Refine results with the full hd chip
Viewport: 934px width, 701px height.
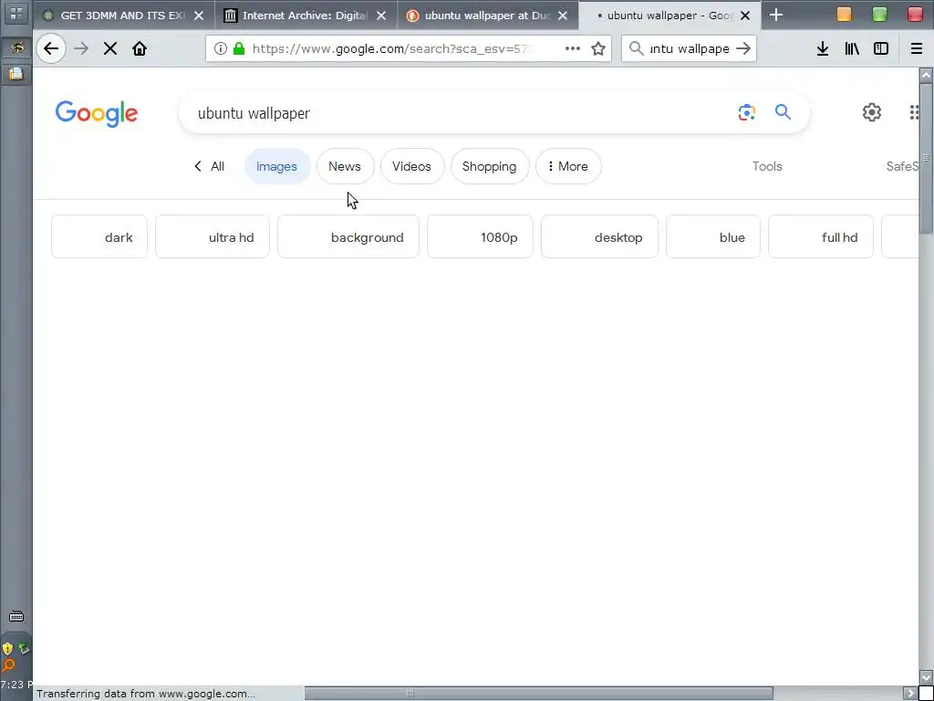point(821,236)
